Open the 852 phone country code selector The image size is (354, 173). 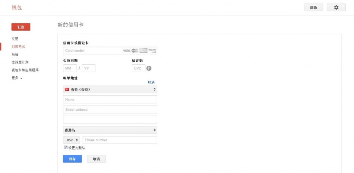[72, 140]
